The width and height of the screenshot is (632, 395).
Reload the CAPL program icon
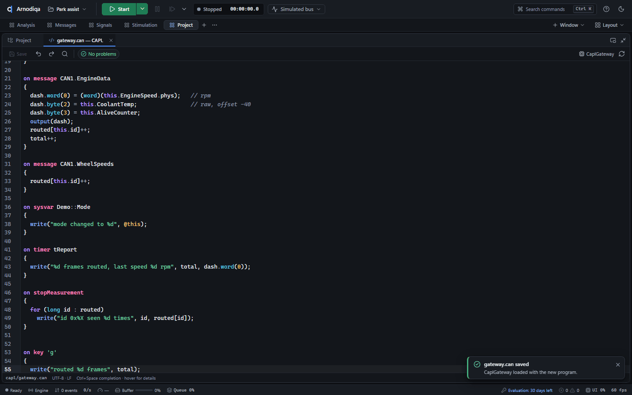pyautogui.click(x=621, y=54)
